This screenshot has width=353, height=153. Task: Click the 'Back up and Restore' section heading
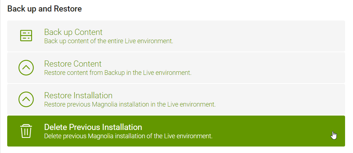pyautogui.click(x=44, y=9)
